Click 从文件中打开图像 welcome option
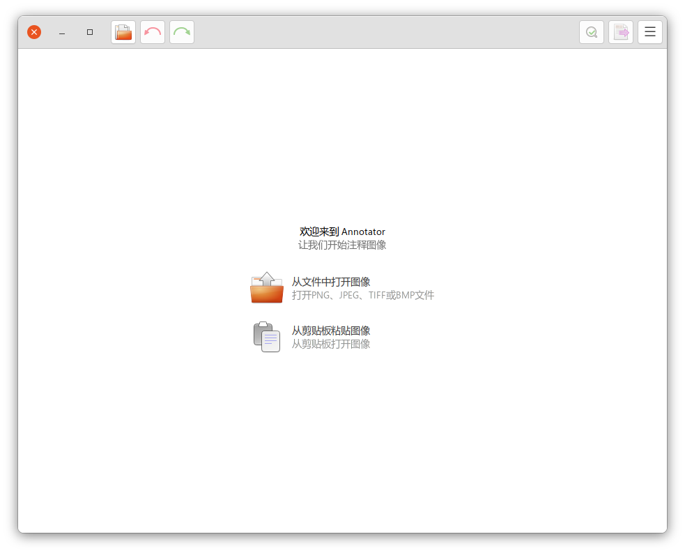This screenshot has width=685, height=553. click(x=342, y=288)
